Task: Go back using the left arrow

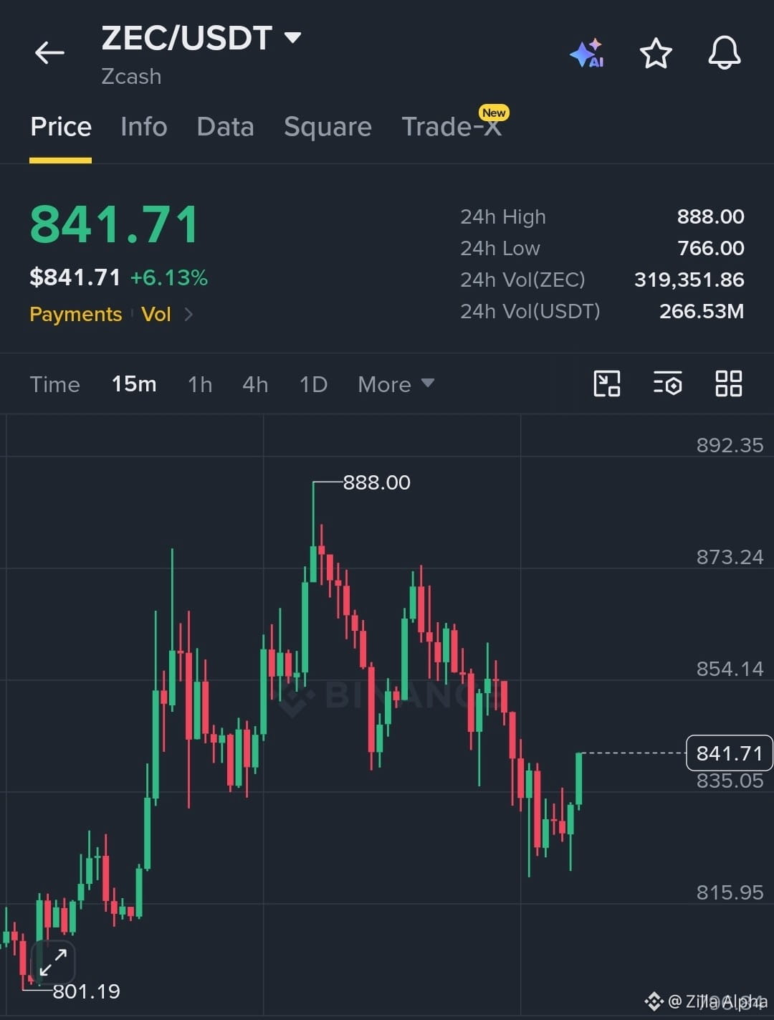Action: pyautogui.click(x=49, y=52)
